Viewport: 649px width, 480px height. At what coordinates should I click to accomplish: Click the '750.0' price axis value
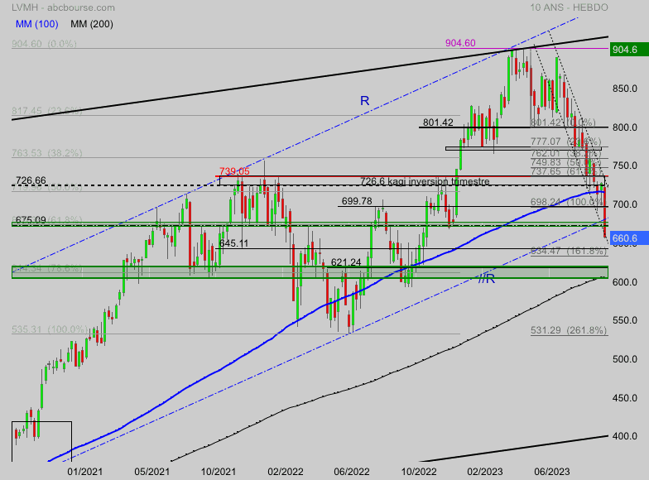point(624,166)
